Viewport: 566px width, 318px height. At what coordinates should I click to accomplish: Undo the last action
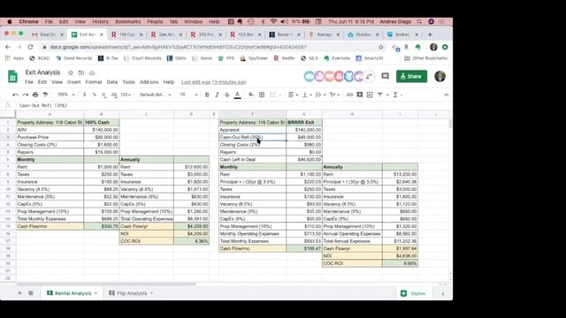[x=15, y=95]
